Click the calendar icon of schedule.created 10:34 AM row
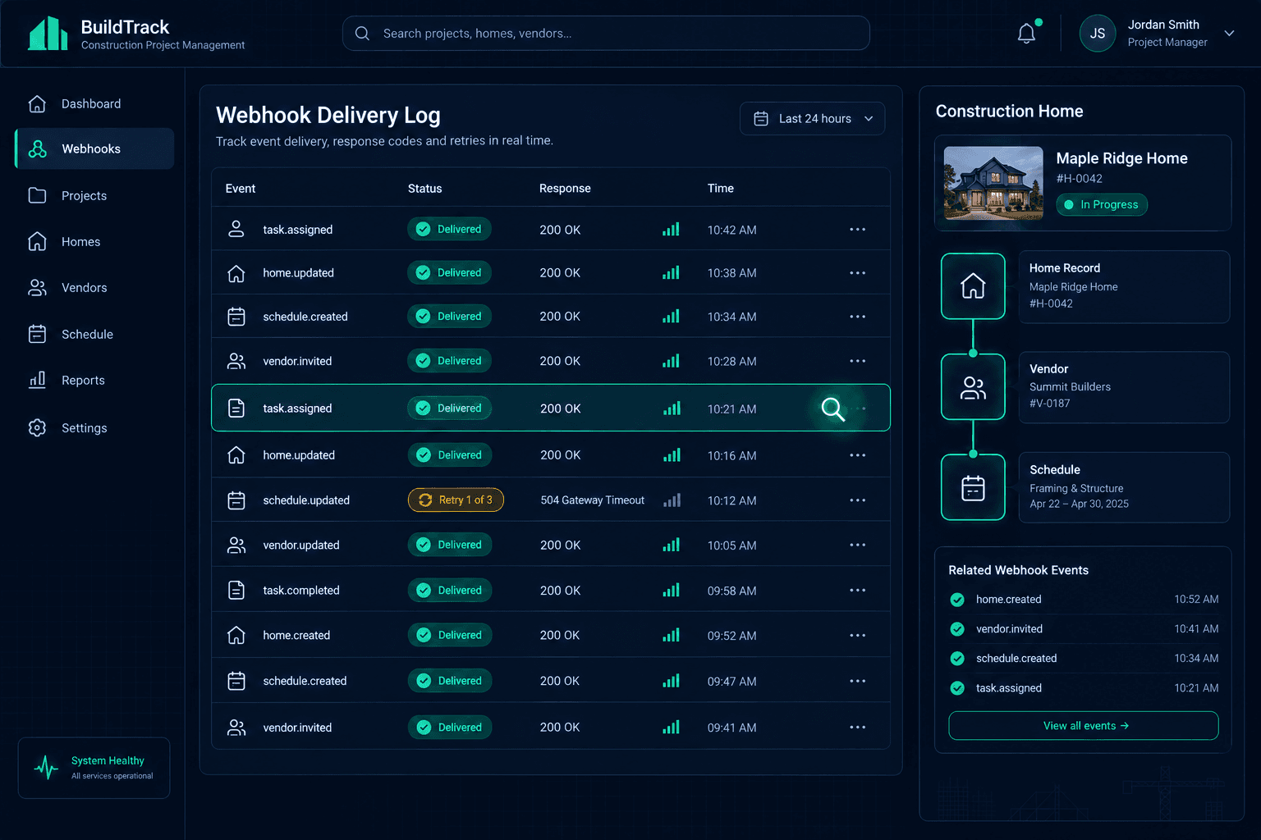The height and width of the screenshot is (840, 1261). [236, 317]
